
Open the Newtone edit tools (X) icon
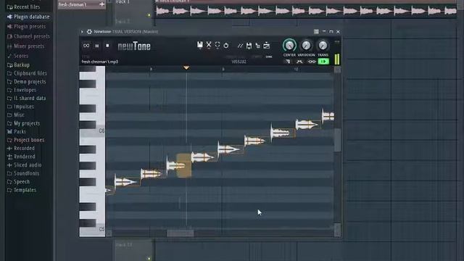[209, 45]
